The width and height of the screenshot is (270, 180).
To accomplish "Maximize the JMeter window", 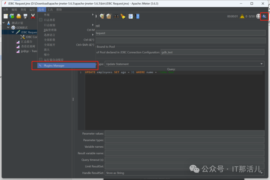I will (252, 3).
